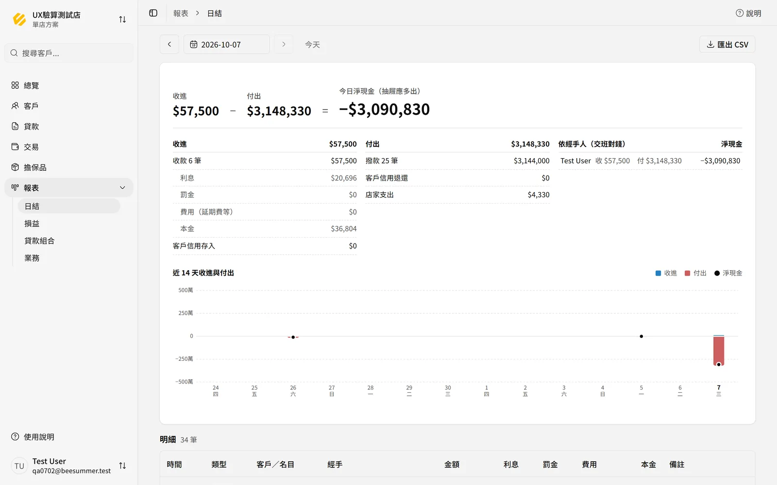Click the chart point at day 26
This screenshot has width=777, height=485.
[x=293, y=337]
